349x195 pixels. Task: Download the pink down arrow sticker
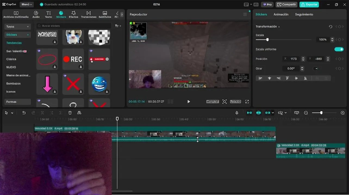pyautogui.click(x=55, y=92)
